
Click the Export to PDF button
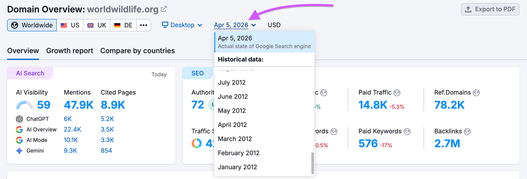click(490, 9)
